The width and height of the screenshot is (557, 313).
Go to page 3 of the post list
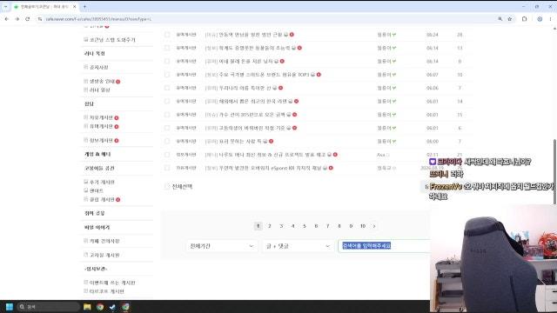(x=281, y=226)
